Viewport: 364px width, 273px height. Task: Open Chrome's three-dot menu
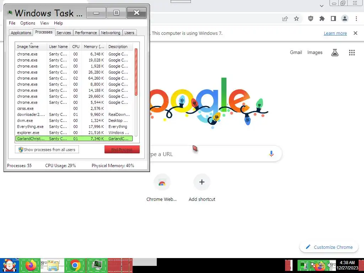356,18
